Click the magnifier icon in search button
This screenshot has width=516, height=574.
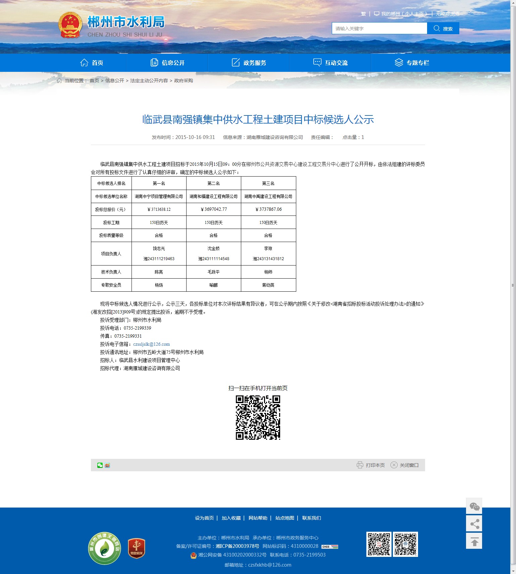[436, 28]
